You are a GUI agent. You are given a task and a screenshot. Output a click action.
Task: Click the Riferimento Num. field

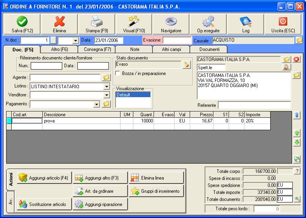point(46,66)
